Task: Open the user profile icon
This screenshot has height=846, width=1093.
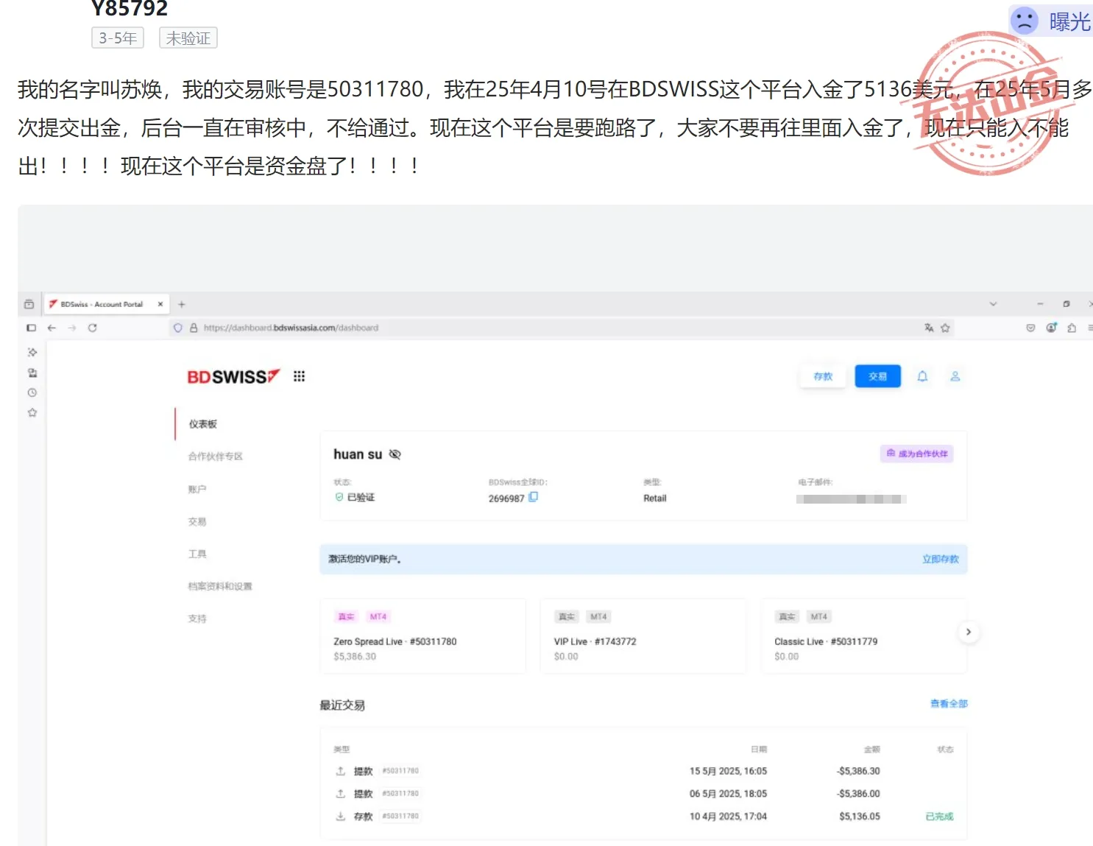Action: (x=955, y=376)
